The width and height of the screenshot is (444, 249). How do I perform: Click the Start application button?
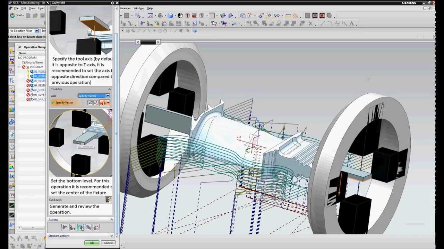(x=17, y=15)
